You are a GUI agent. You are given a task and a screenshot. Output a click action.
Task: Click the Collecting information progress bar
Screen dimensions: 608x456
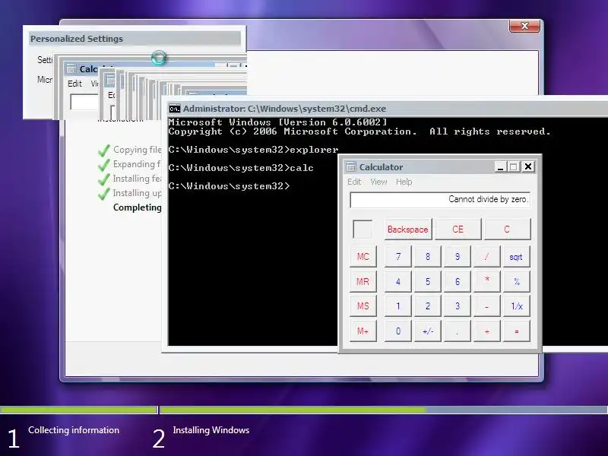click(x=79, y=410)
